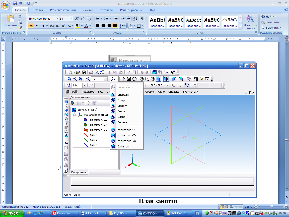289x217 pixels.
Task: Click Изменить стили button
Action: pos(250,23)
